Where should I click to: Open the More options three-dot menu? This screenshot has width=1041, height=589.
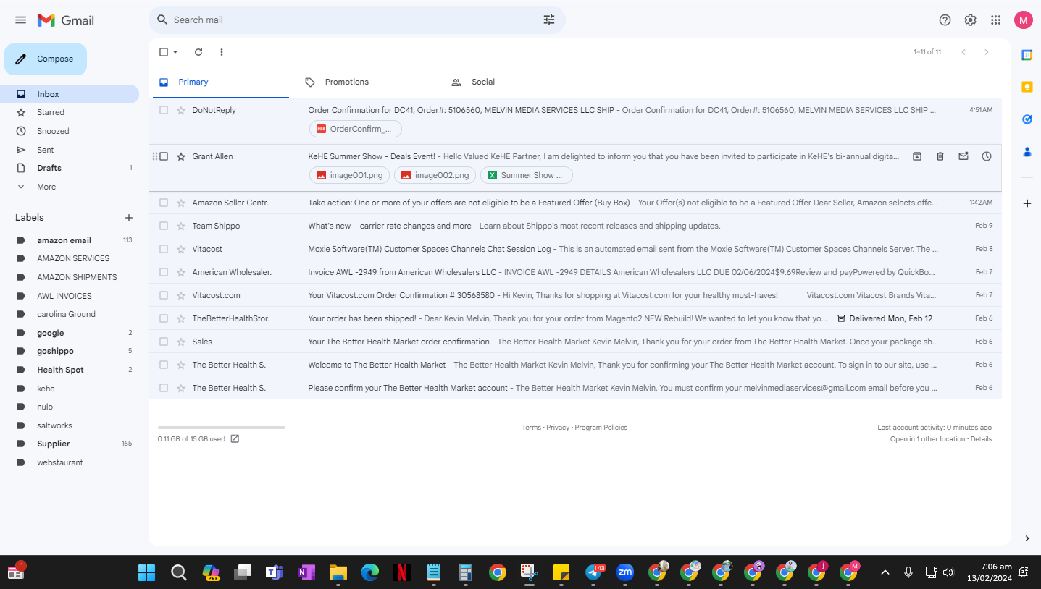(x=222, y=52)
